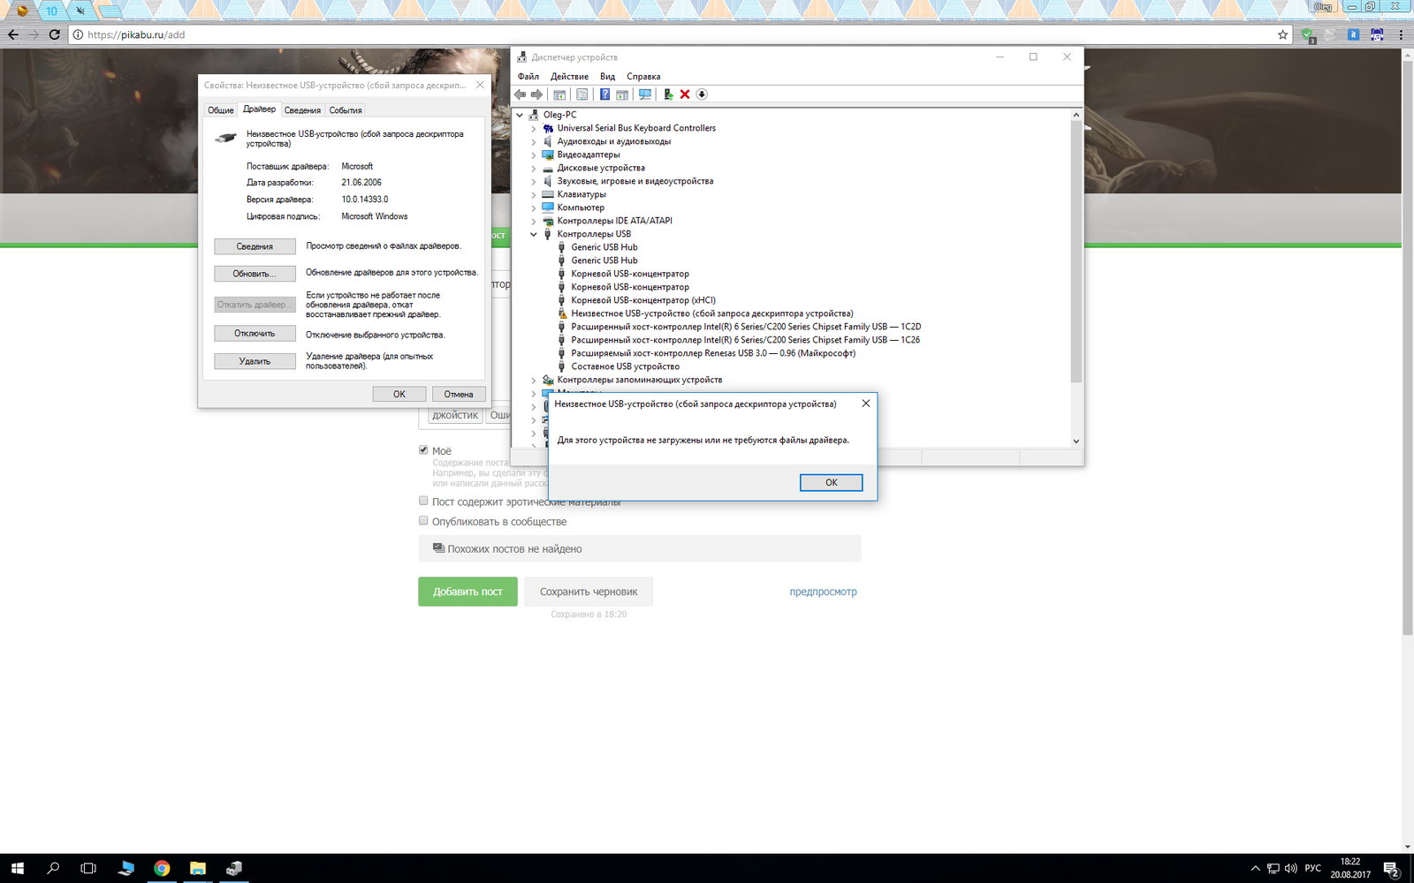Collapse the 'Контроллеры USB' node
This screenshot has height=883, width=1414.
(534, 234)
